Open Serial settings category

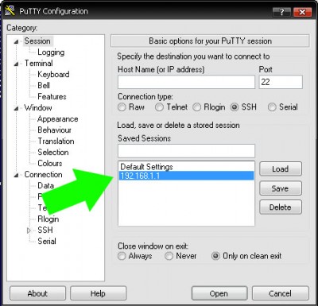tap(47, 242)
